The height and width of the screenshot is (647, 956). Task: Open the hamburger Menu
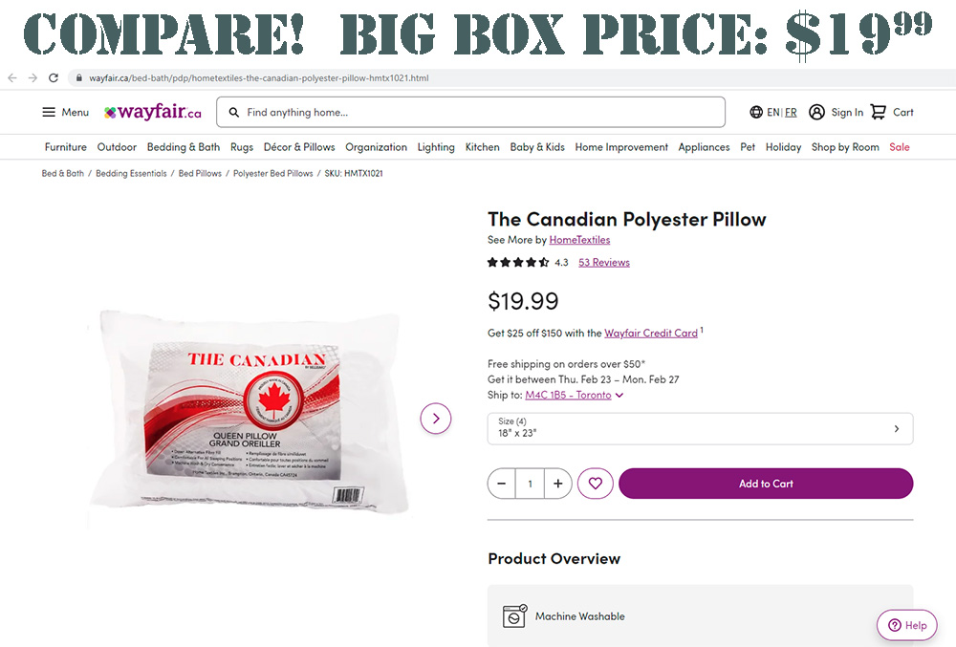(48, 112)
